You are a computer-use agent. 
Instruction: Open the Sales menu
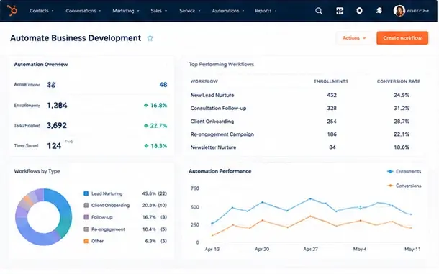(159, 11)
